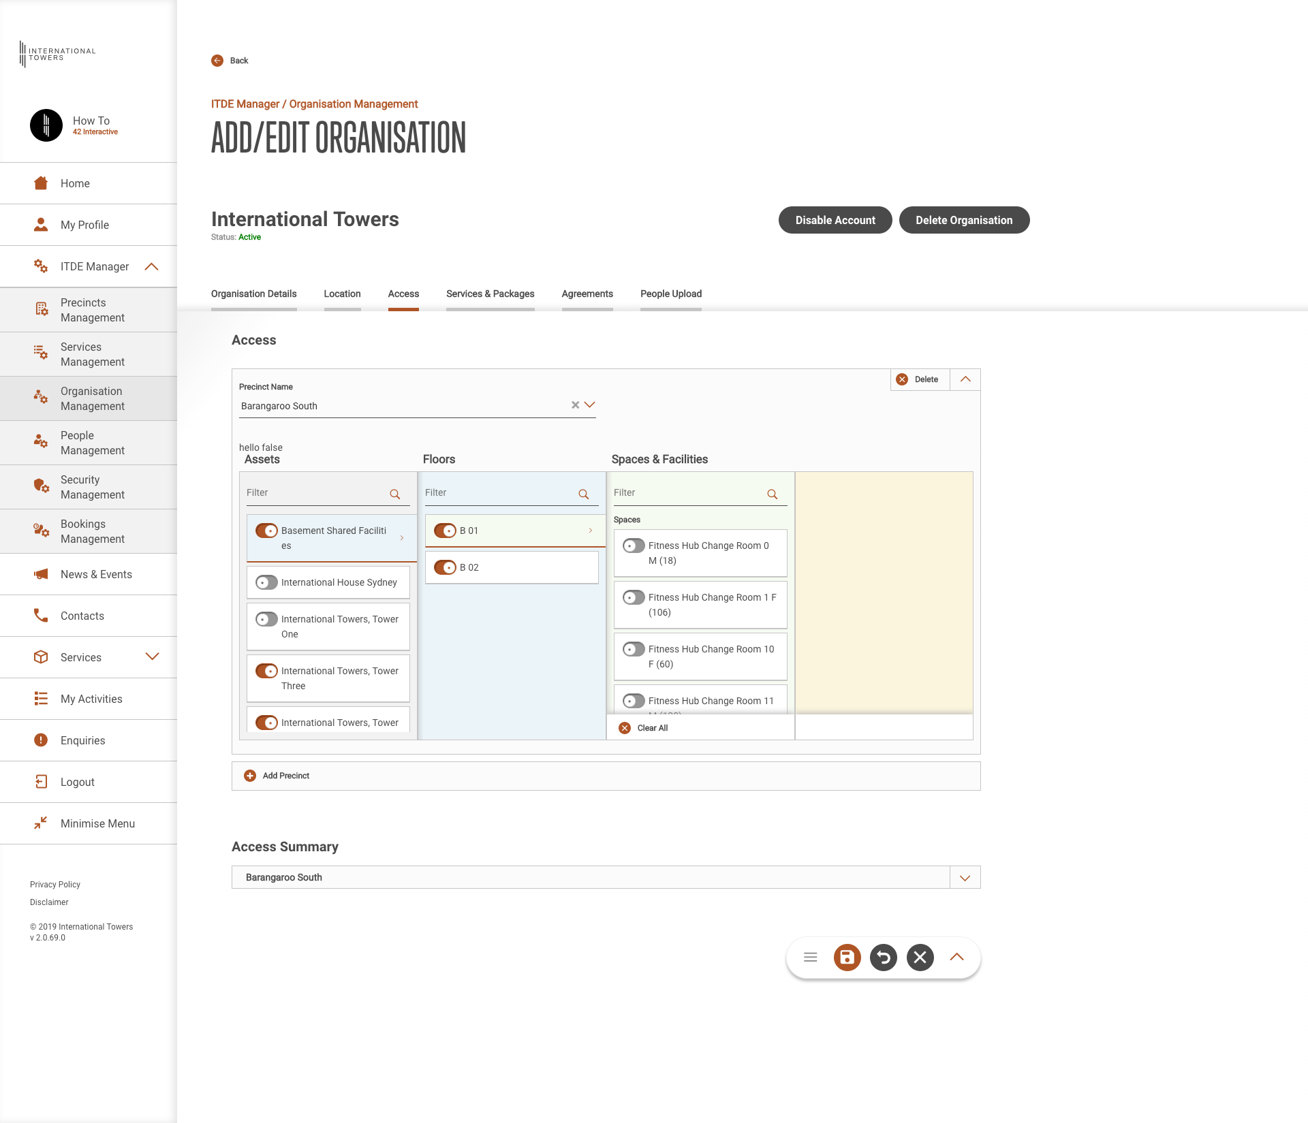Click the save disk icon in floating toolbar
Screen dimensions: 1308x1123
(x=847, y=958)
